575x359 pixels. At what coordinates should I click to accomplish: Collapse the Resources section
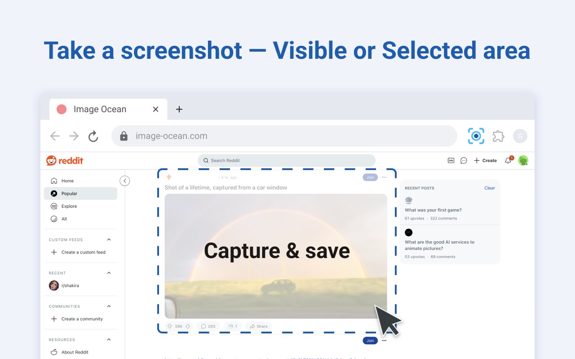[109, 340]
